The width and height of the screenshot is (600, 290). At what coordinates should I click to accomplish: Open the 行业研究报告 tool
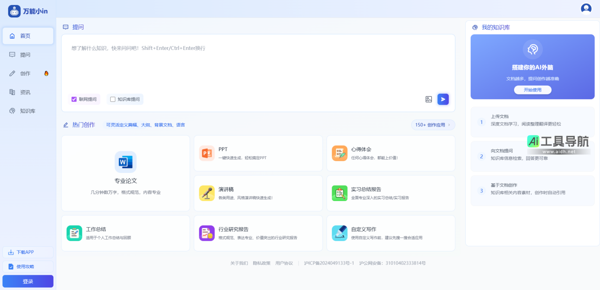click(258, 233)
